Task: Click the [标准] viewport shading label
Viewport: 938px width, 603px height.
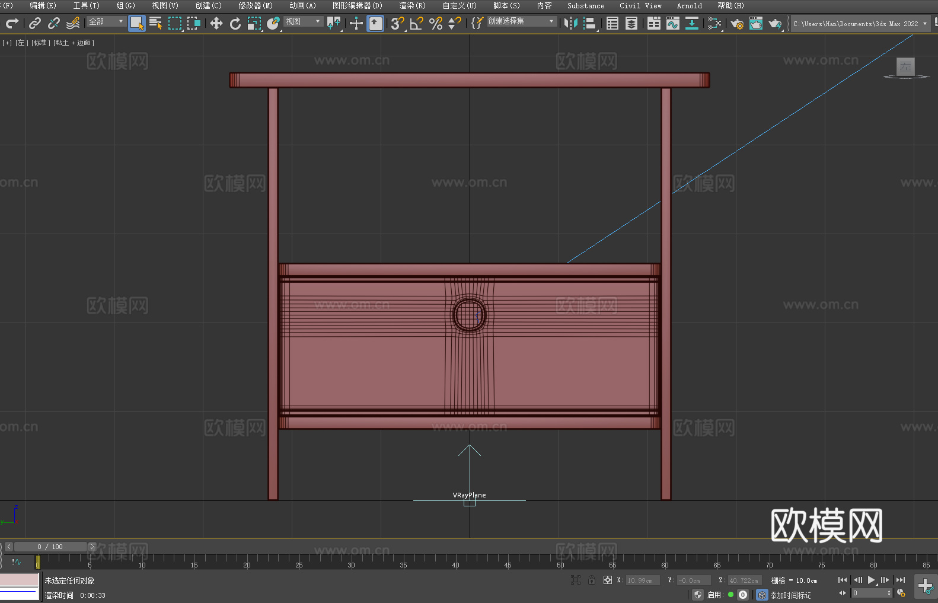Action: [41, 43]
